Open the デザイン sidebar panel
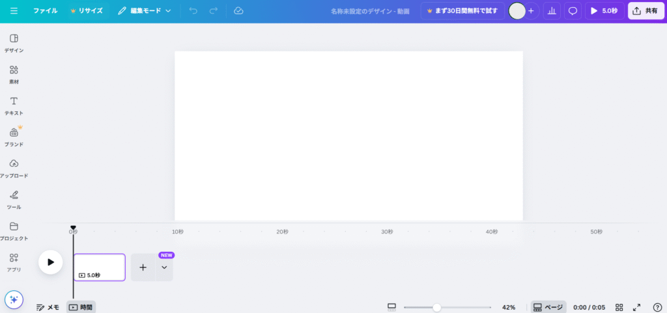This screenshot has width=667, height=313. [x=14, y=44]
